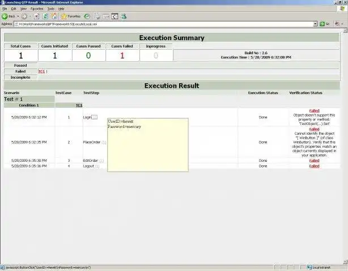The height and width of the screenshot is (271, 348).
Task: Click the scrollbar up arrow
Action: [x=345, y=31]
